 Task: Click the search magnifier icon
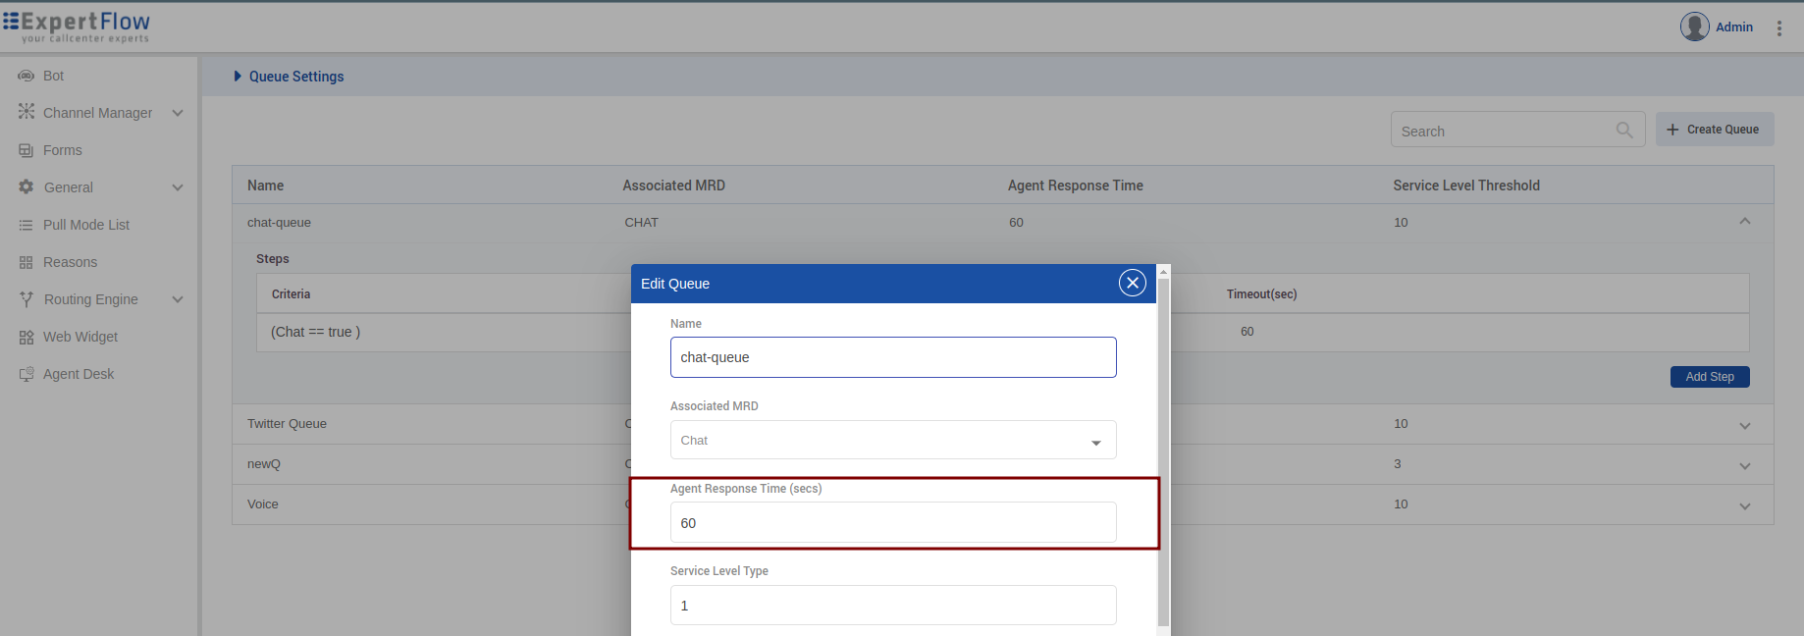pyautogui.click(x=1624, y=130)
